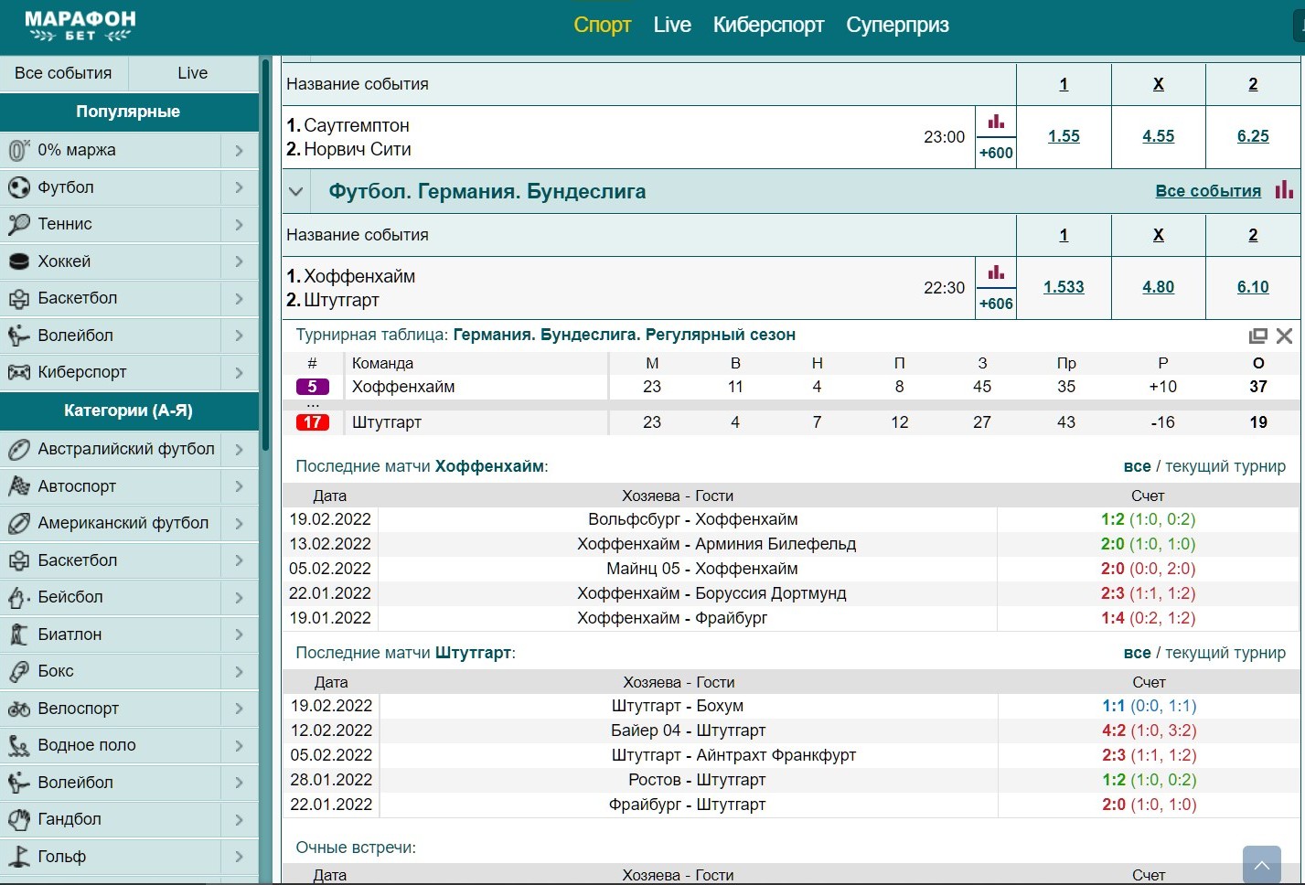The height and width of the screenshot is (885, 1305).
Task: Open the Live top menu tab
Action: click(672, 25)
